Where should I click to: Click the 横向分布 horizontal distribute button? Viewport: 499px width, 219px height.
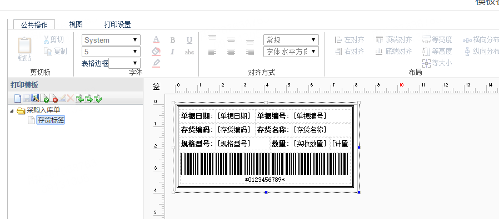(x=481, y=40)
